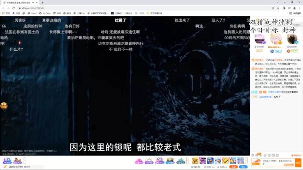
Task: Send the cartoon character gift
Action: point(241,161)
